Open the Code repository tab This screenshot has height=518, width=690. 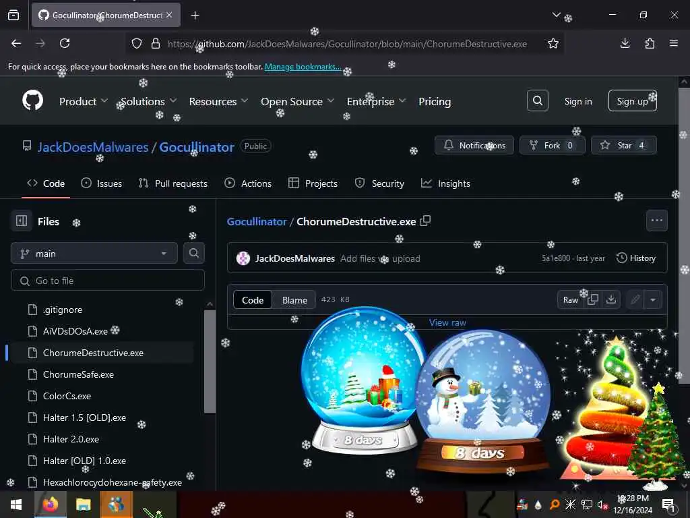point(46,183)
